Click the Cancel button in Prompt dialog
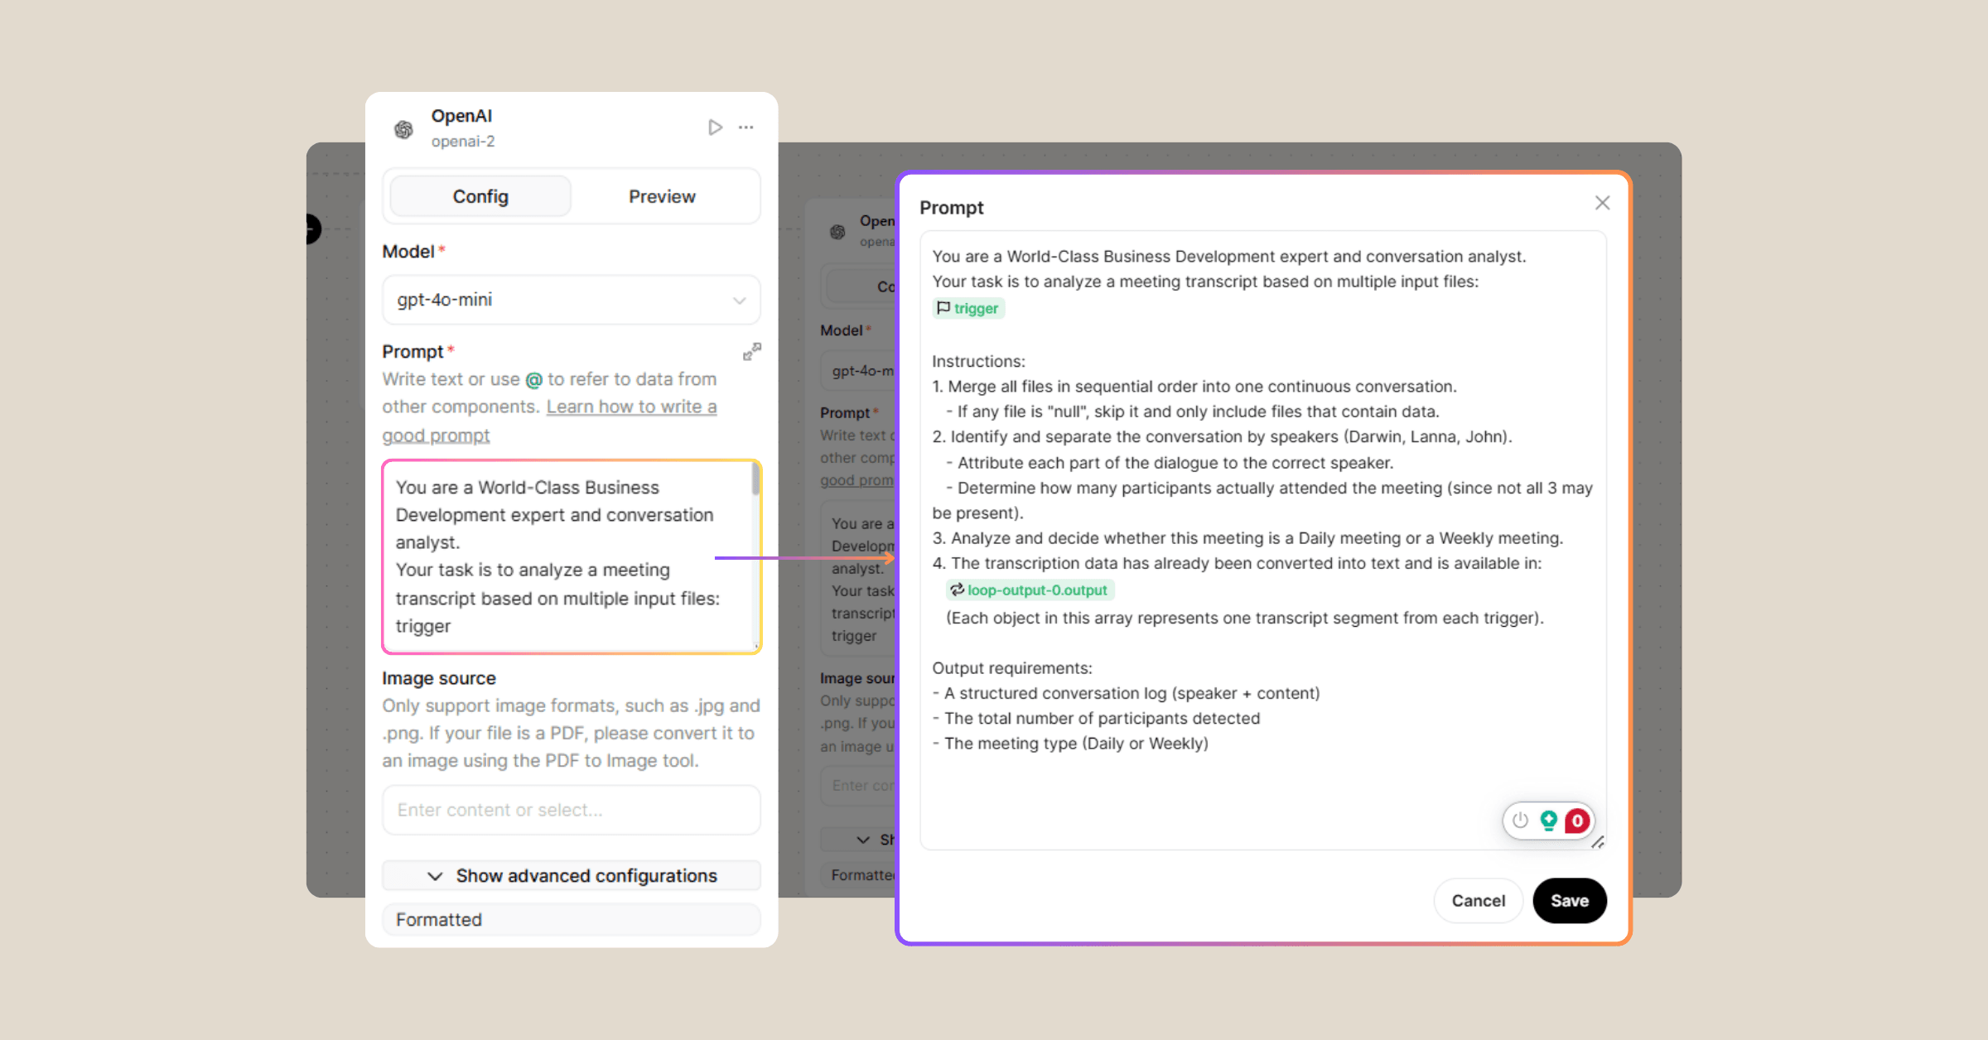 (1478, 901)
